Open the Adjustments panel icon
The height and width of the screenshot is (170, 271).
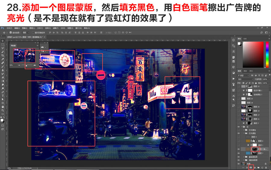point(233,73)
